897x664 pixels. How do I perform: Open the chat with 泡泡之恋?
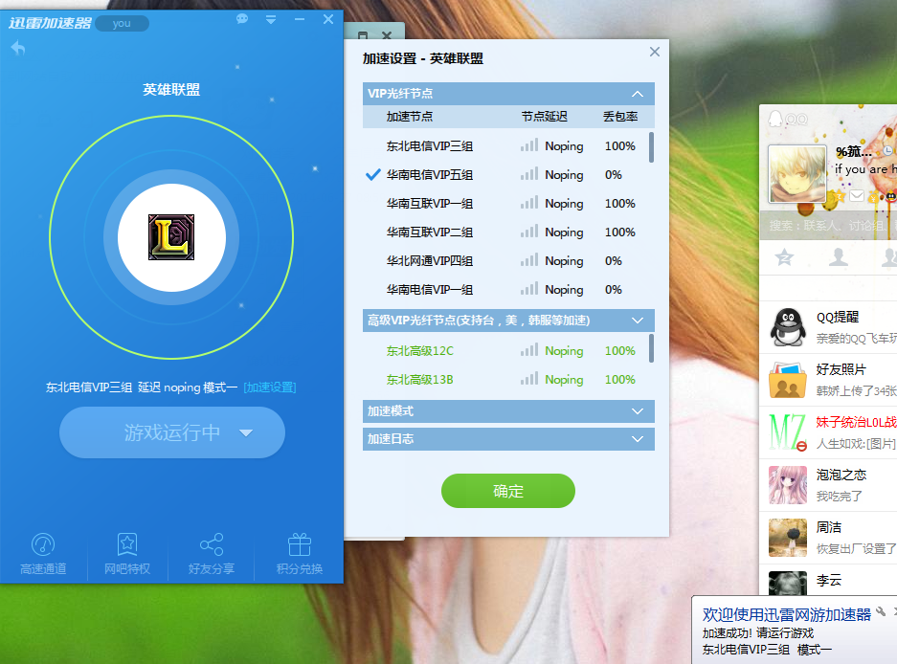[828, 485]
